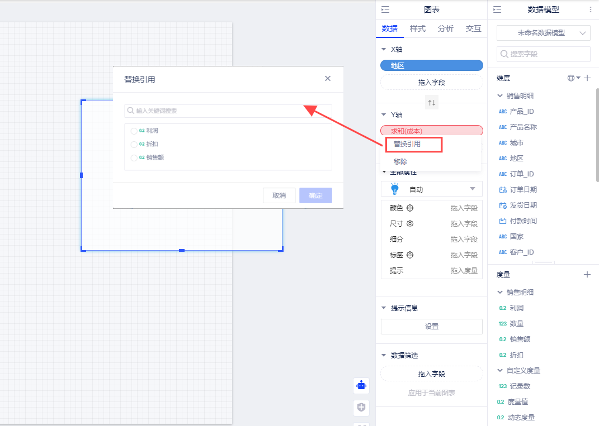This screenshot has height=426, width=599.
Task: Open the 未命名数据模型 dropdown
Action: point(543,33)
